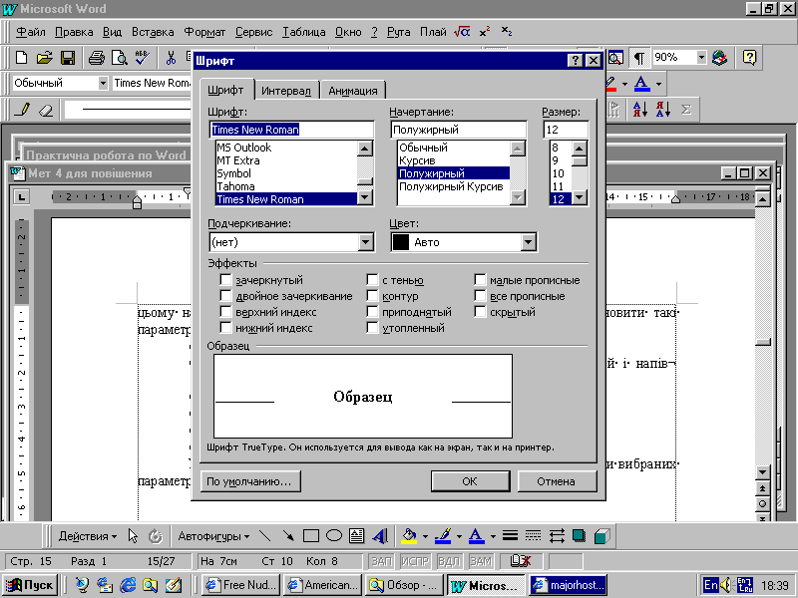Pick the Arrow drawing tool

[x=288, y=536]
